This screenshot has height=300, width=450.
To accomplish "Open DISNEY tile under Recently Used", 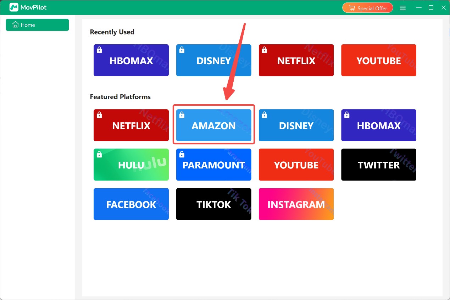I will (214, 60).
